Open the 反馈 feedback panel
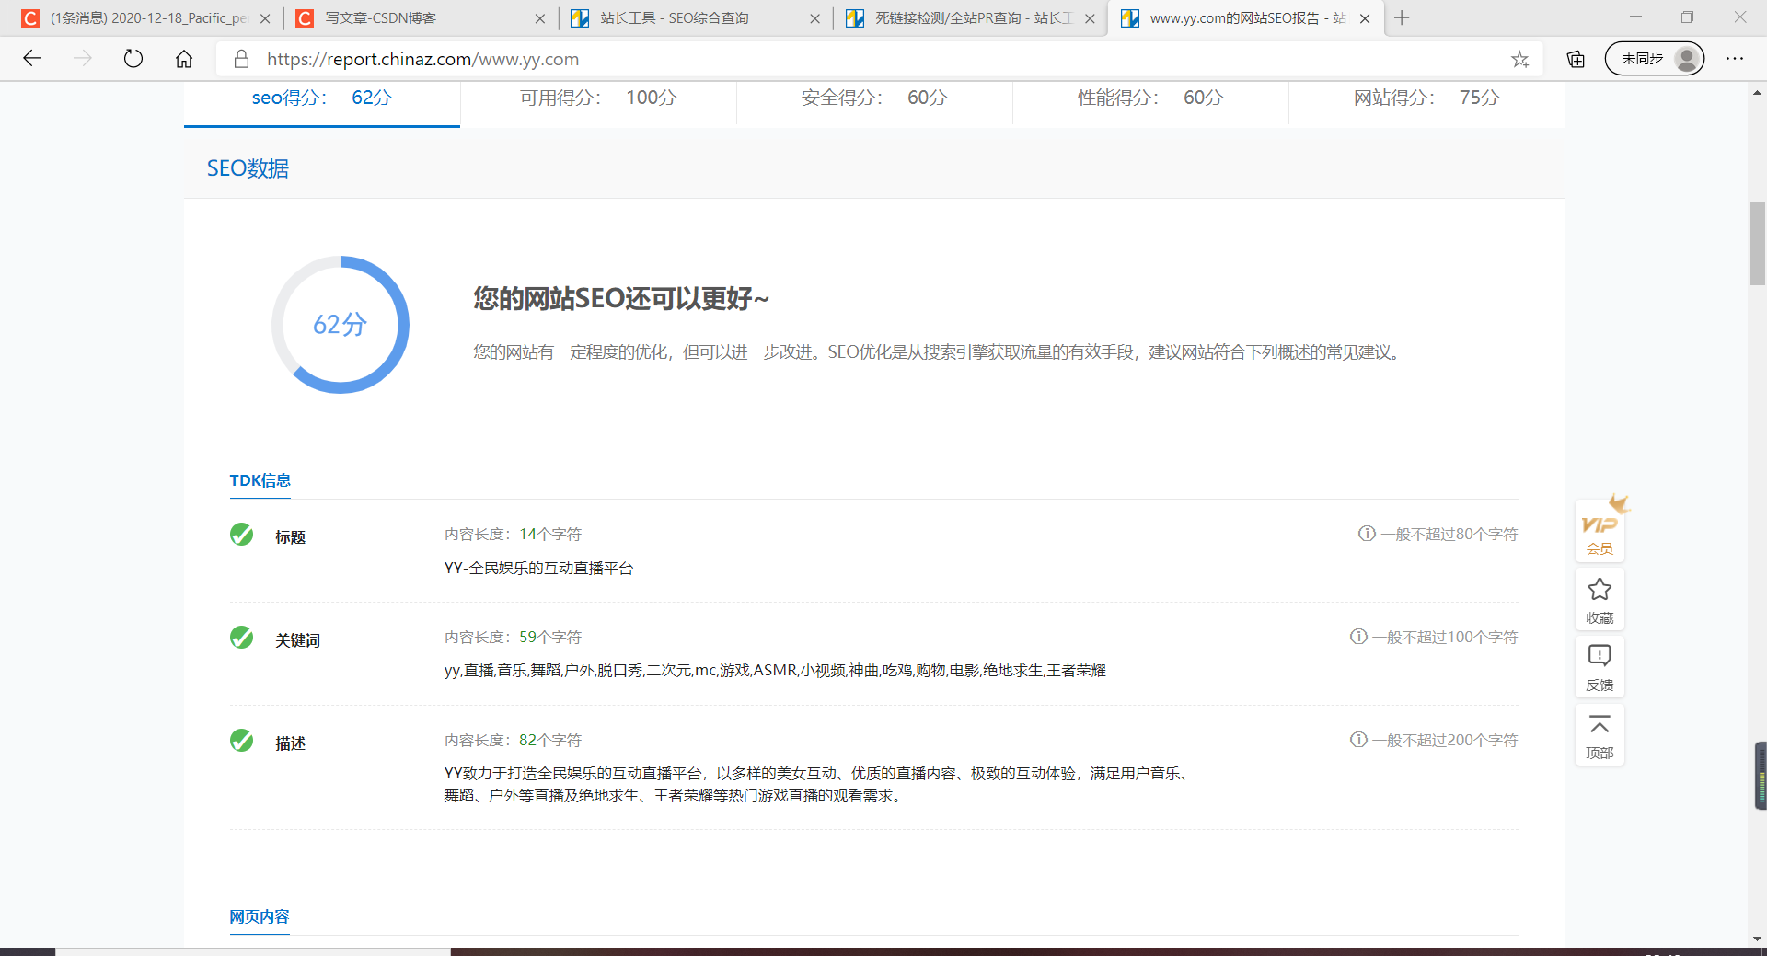The width and height of the screenshot is (1767, 956). coord(1600,666)
